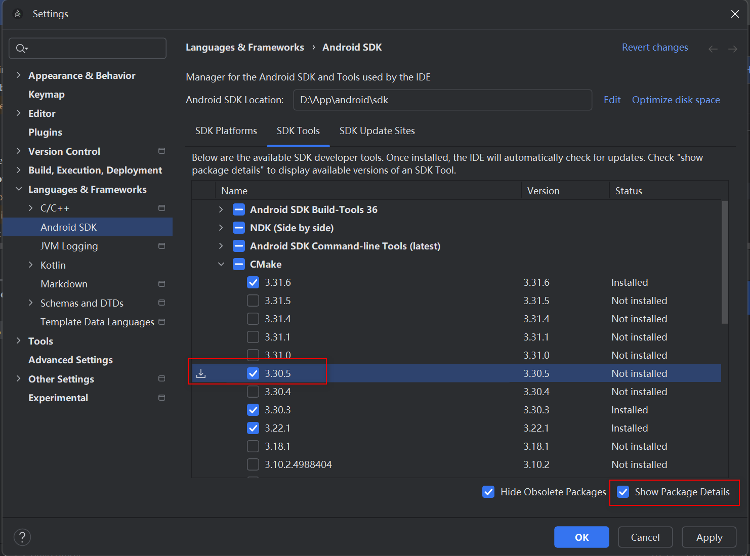Expand Android SDK Command-line Tools row

click(221, 246)
